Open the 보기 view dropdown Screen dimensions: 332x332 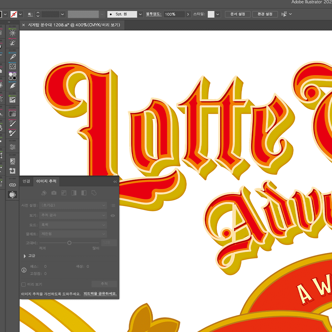(73, 215)
